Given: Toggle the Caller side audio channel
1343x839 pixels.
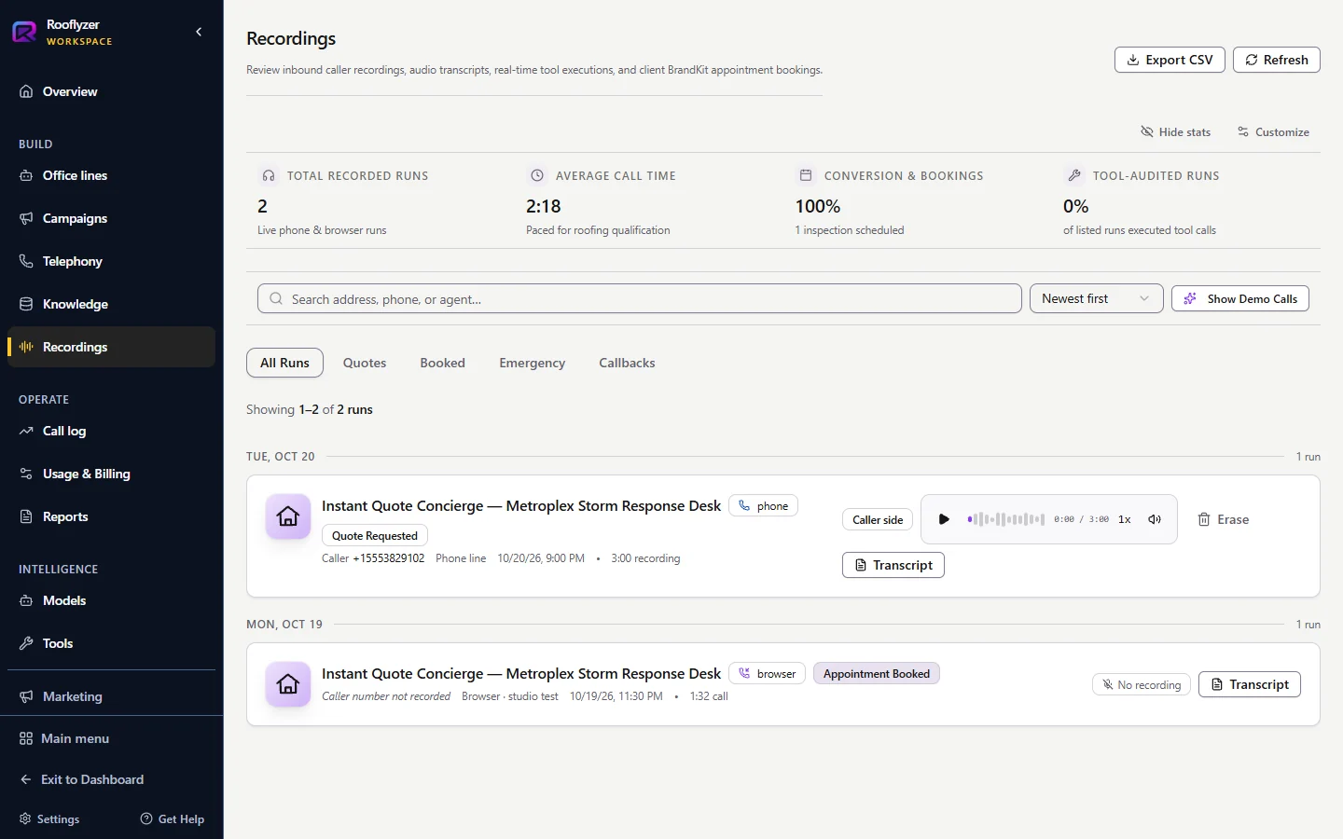Looking at the screenshot, I should tap(878, 519).
